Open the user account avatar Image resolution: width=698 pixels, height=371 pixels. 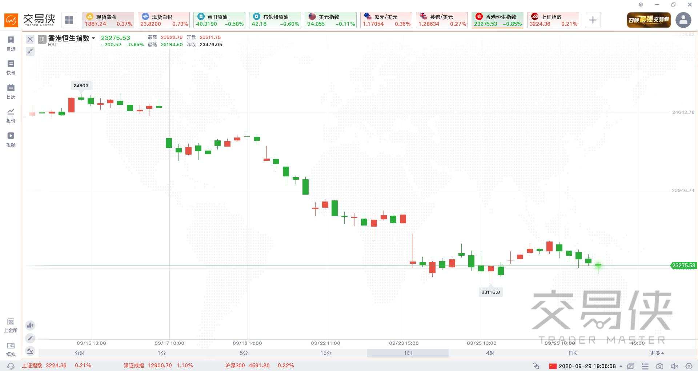(x=683, y=20)
